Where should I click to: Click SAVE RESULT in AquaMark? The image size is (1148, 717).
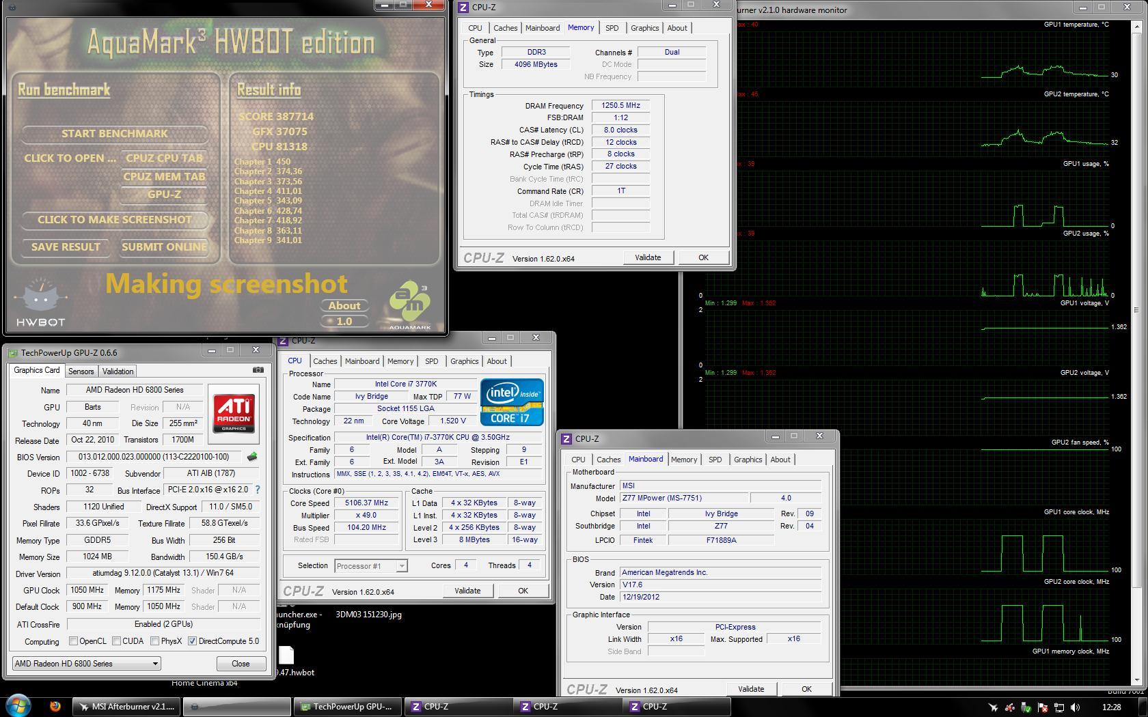66,247
